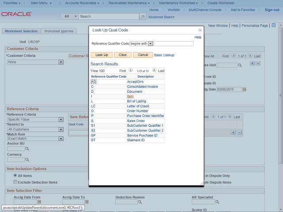This screenshot has width=283, height=212.
Task: Expand the Customer Criteria dropdown
Action: [61, 62]
